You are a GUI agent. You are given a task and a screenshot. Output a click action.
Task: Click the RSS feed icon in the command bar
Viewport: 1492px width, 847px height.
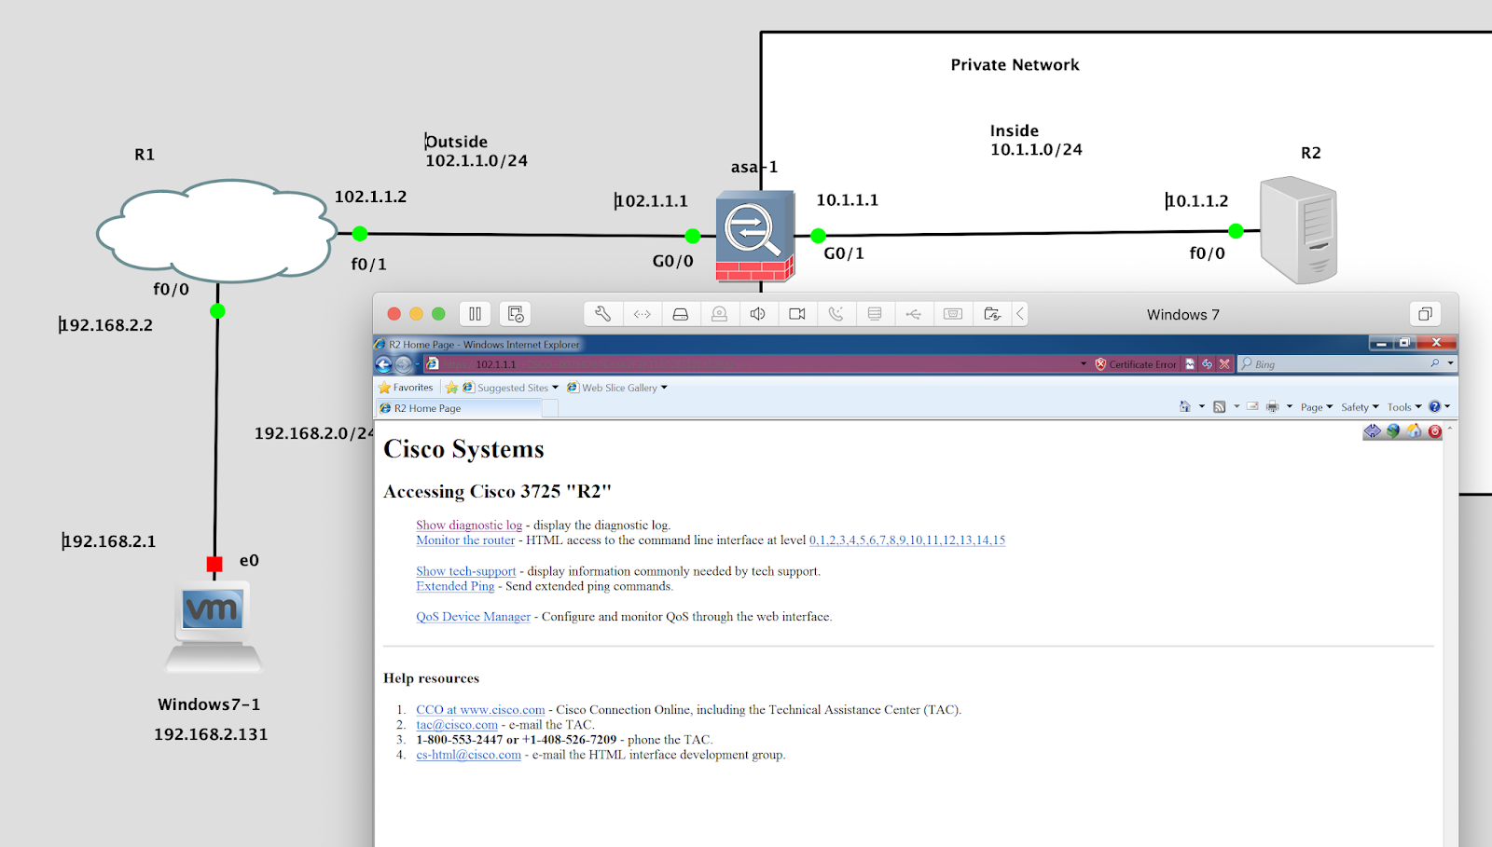pyautogui.click(x=1221, y=406)
